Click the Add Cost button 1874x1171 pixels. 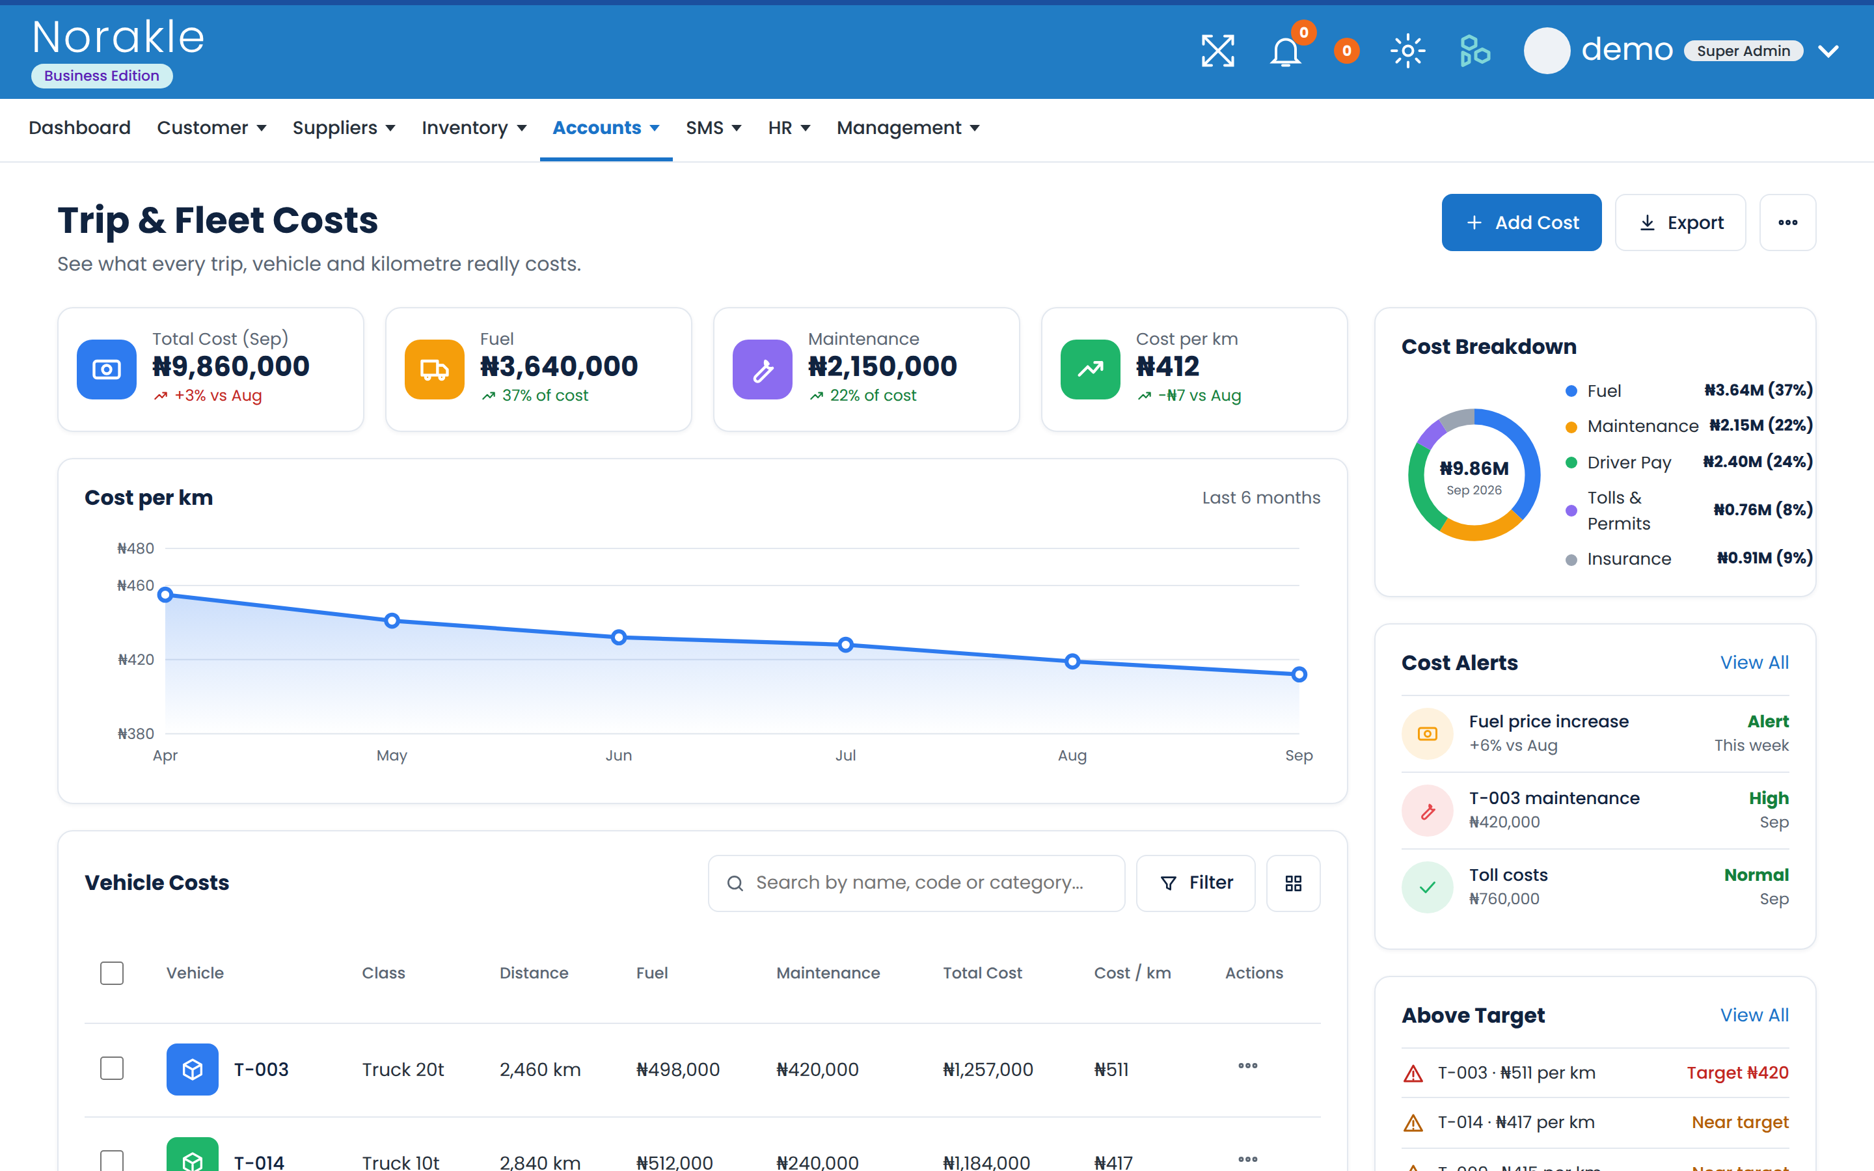point(1521,222)
